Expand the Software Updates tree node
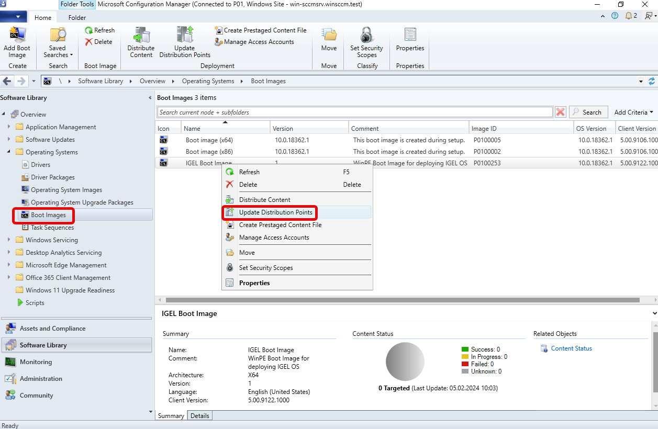This screenshot has height=429, width=658. pos(9,139)
